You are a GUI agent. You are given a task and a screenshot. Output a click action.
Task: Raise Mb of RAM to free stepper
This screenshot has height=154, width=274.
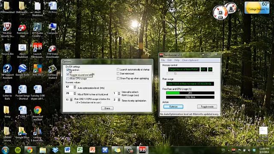pyautogui.click(x=75, y=93)
